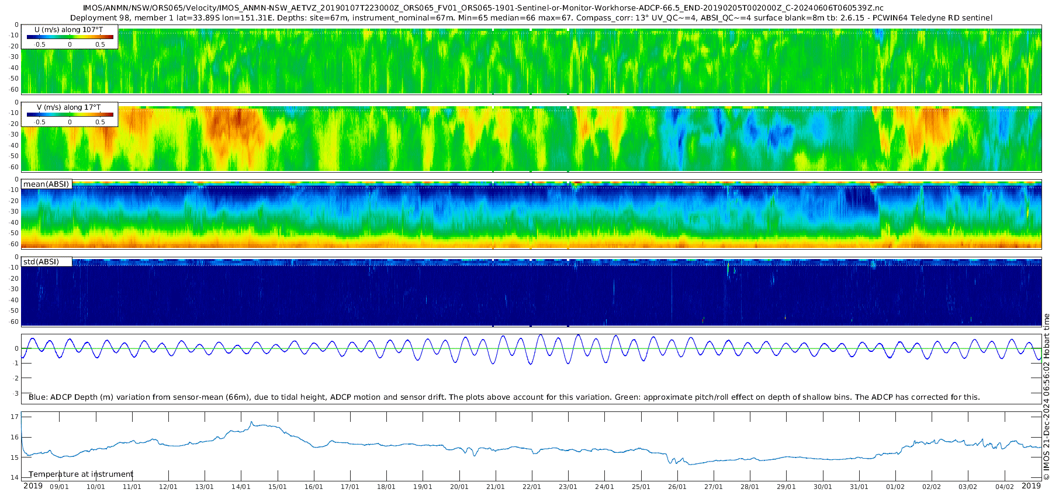Click the 12/01 date tick label

tap(168, 487)
